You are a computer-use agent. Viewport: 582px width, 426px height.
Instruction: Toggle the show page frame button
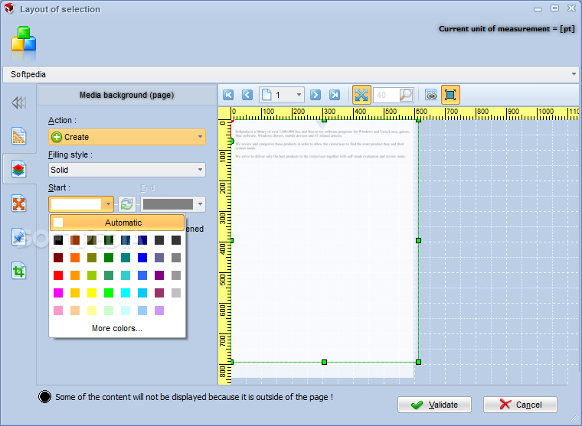pyautogui.click(x=450, y=95)
